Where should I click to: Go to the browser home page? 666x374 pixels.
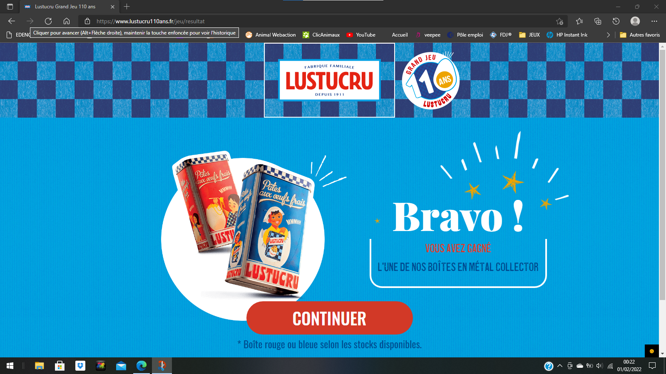point(67,21)
